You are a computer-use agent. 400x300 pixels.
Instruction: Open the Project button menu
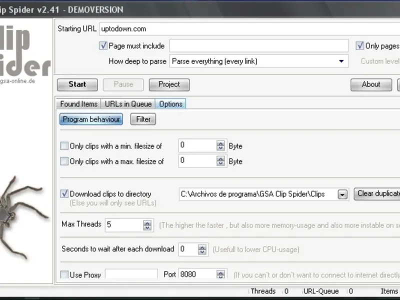[169, 84]
